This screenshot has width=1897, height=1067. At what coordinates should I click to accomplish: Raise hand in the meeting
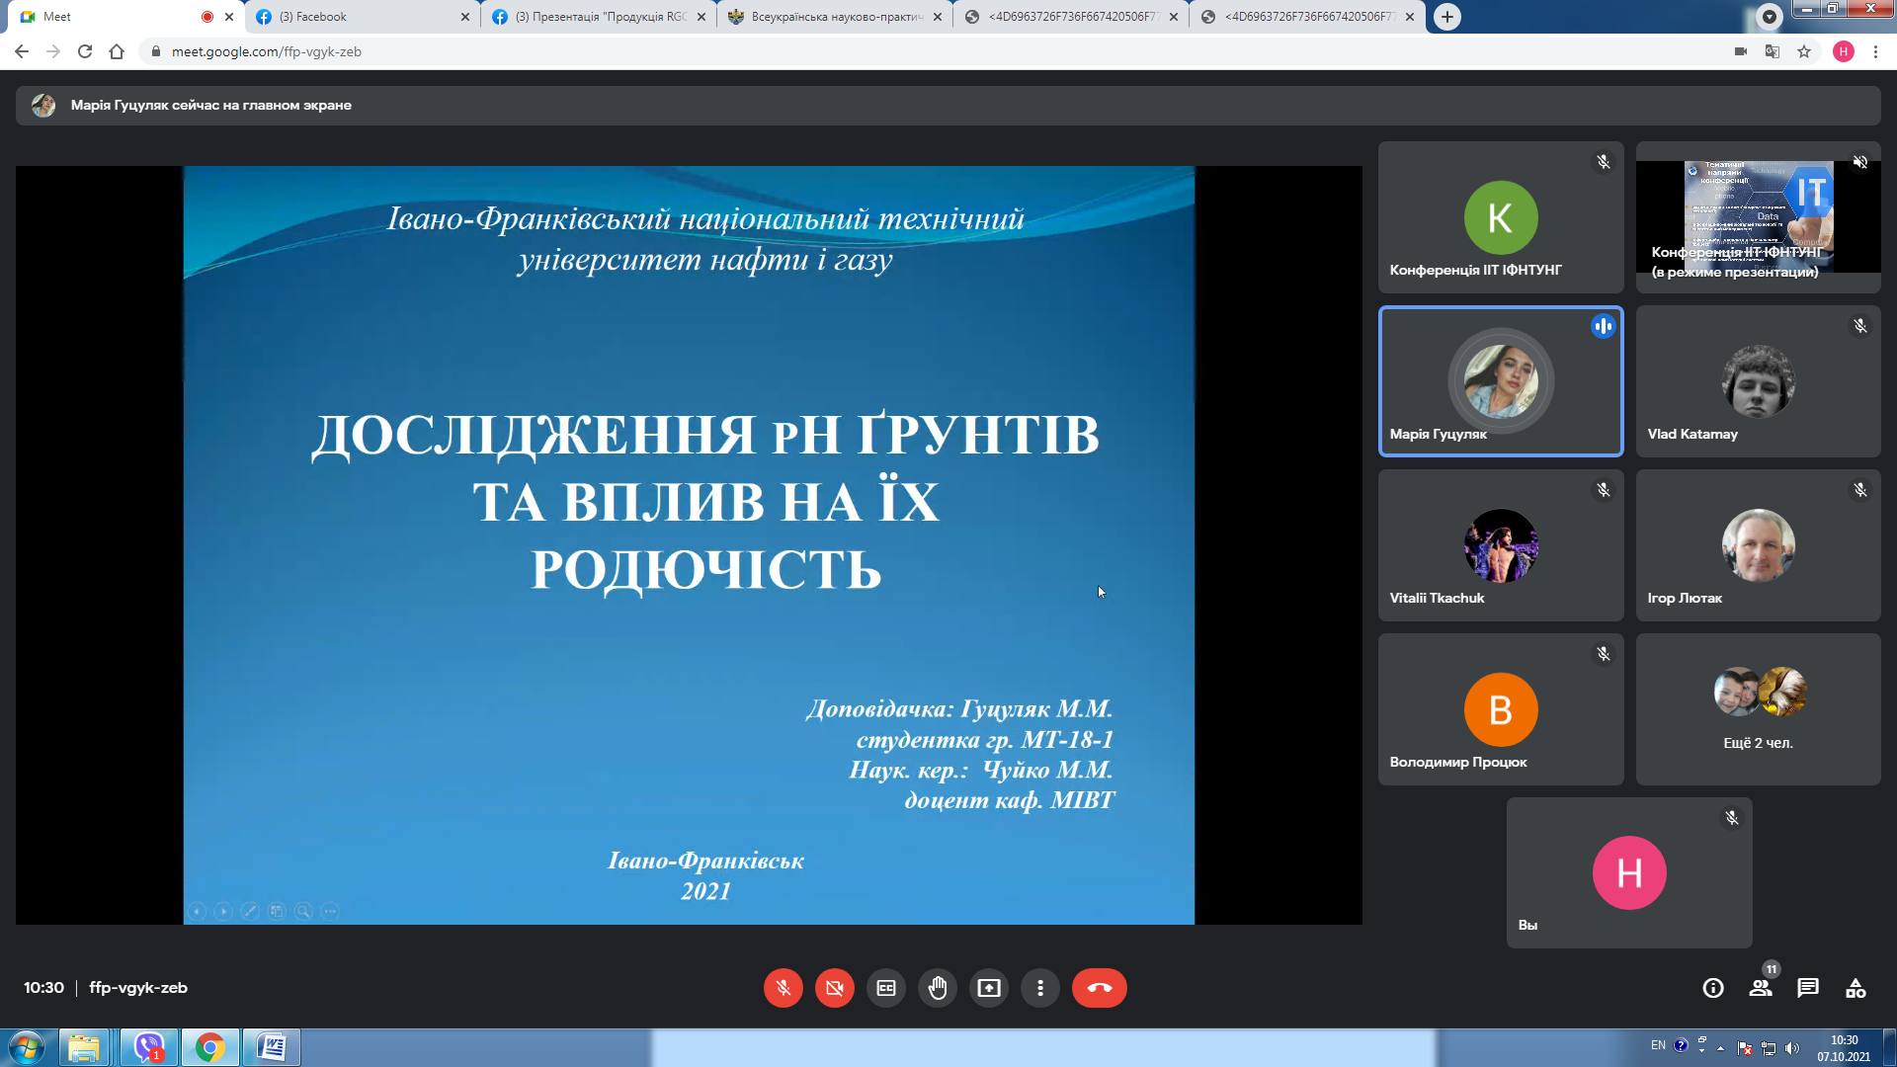(x=937, y=988)
